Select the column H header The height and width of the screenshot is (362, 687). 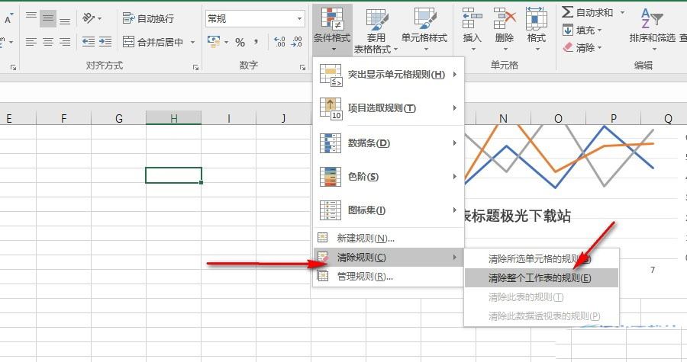click(x=174, y=118)
